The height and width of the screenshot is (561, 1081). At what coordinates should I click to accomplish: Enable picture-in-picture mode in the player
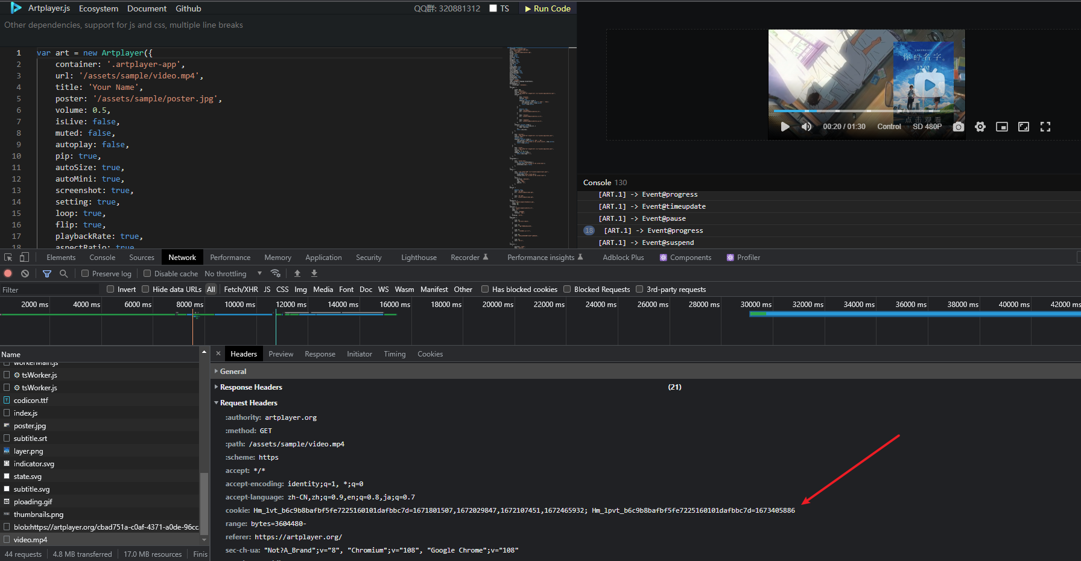[1002, 127]
